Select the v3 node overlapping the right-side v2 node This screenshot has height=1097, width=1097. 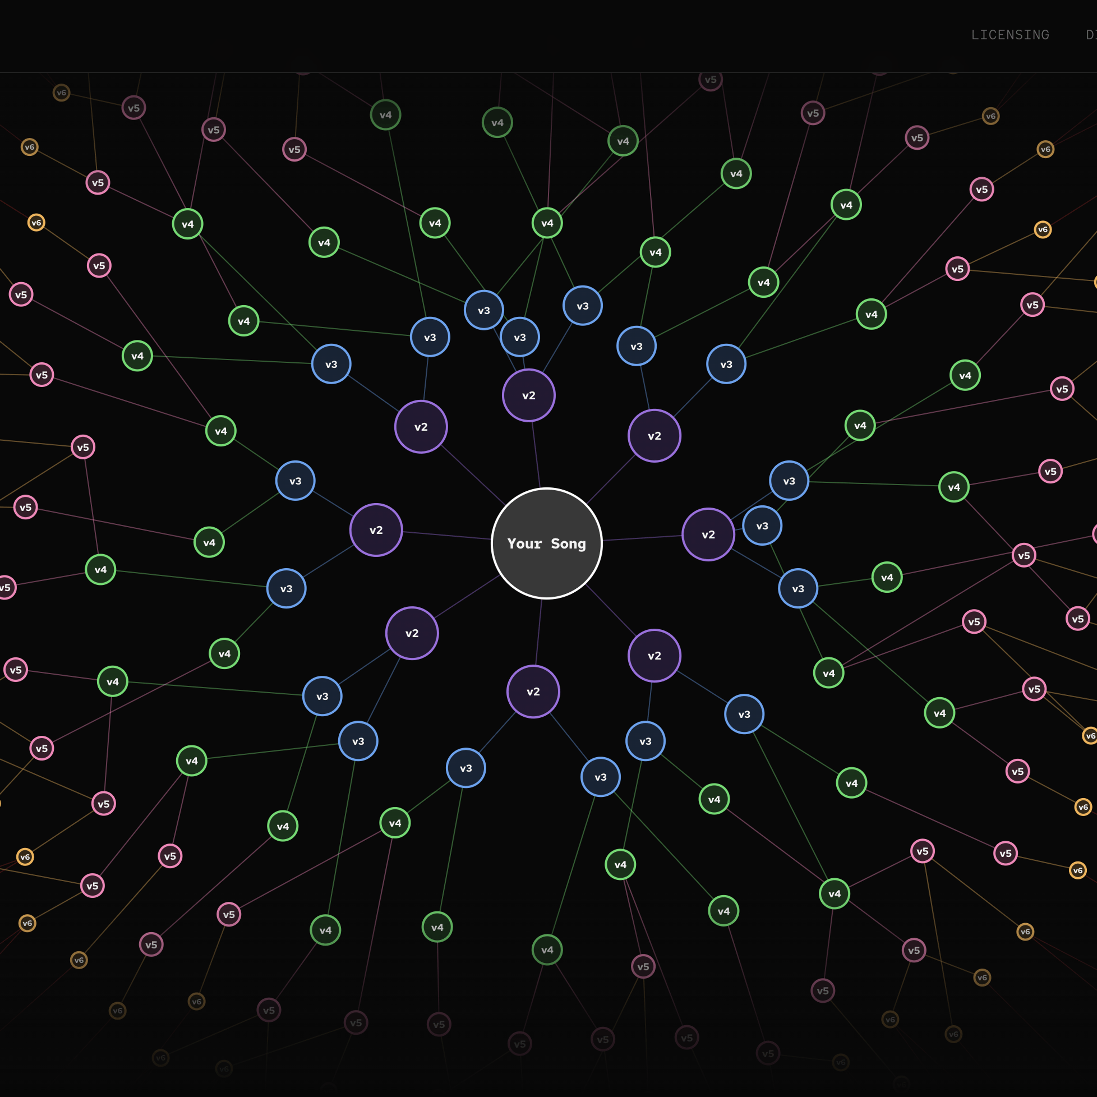762,526
